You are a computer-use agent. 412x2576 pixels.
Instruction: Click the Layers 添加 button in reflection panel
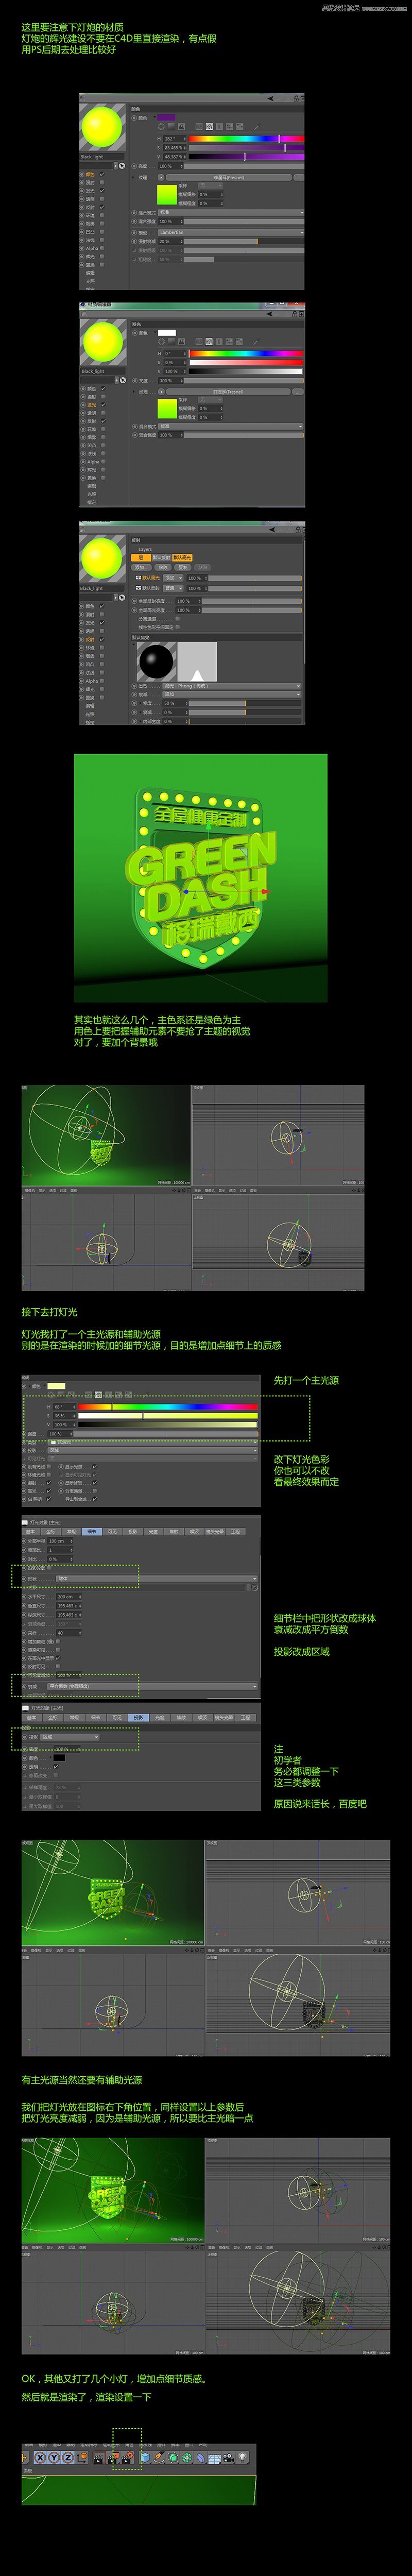[x=142, y=567]
